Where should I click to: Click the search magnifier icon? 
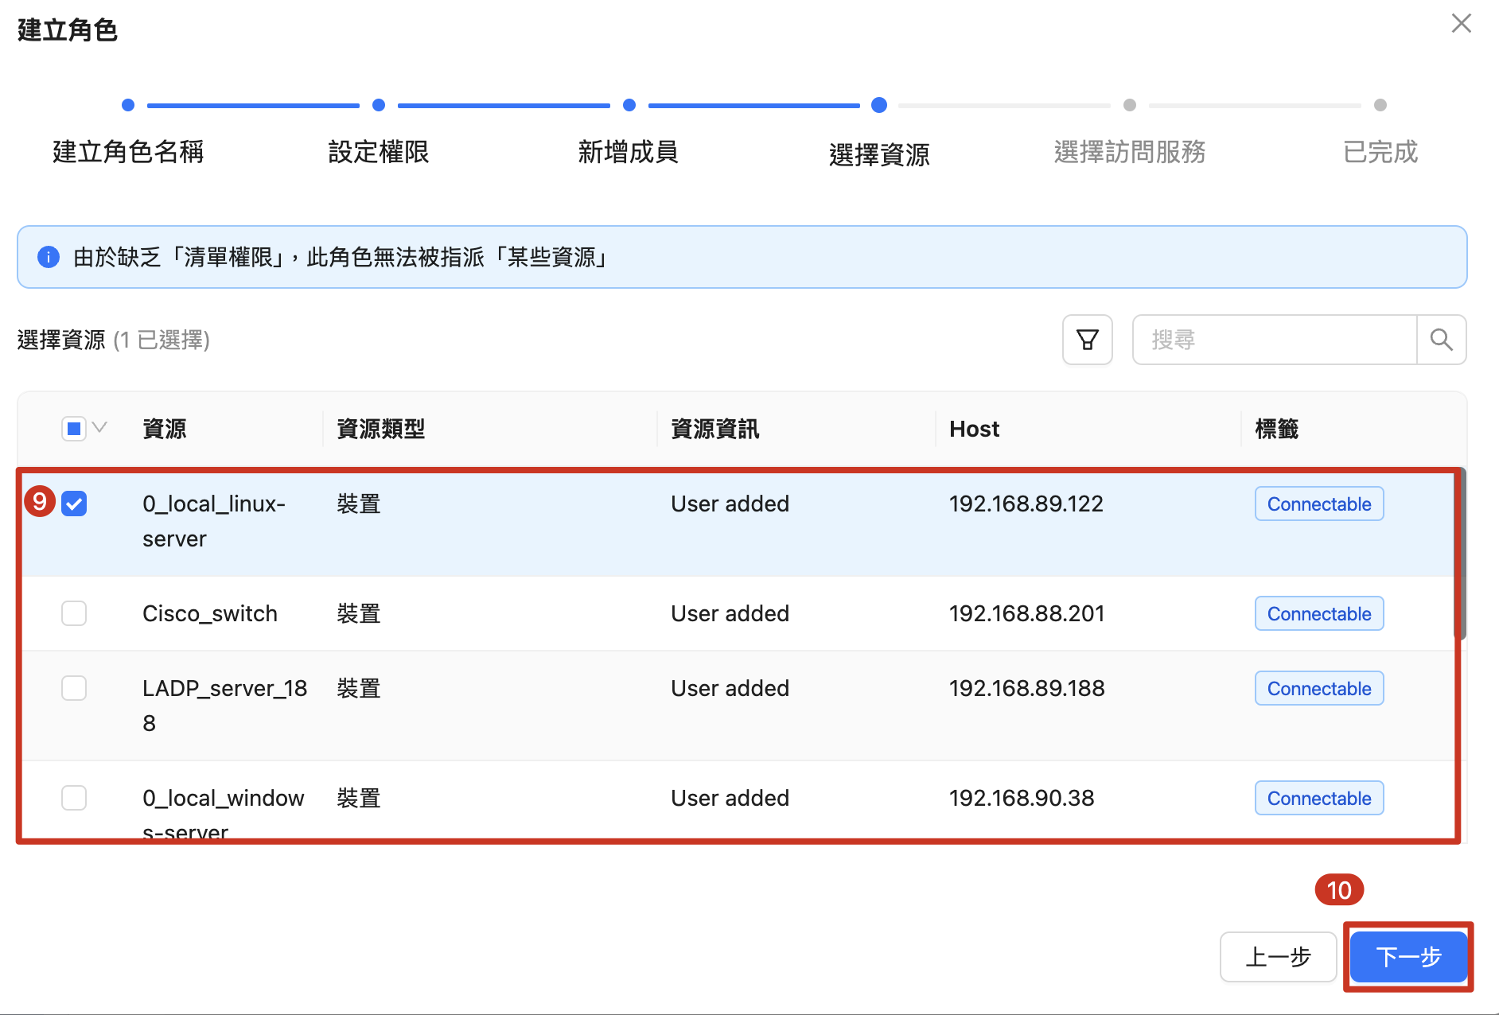(x=1441, y=340)
